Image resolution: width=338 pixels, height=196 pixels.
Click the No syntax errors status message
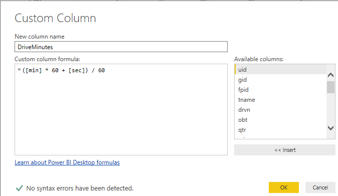80,188
